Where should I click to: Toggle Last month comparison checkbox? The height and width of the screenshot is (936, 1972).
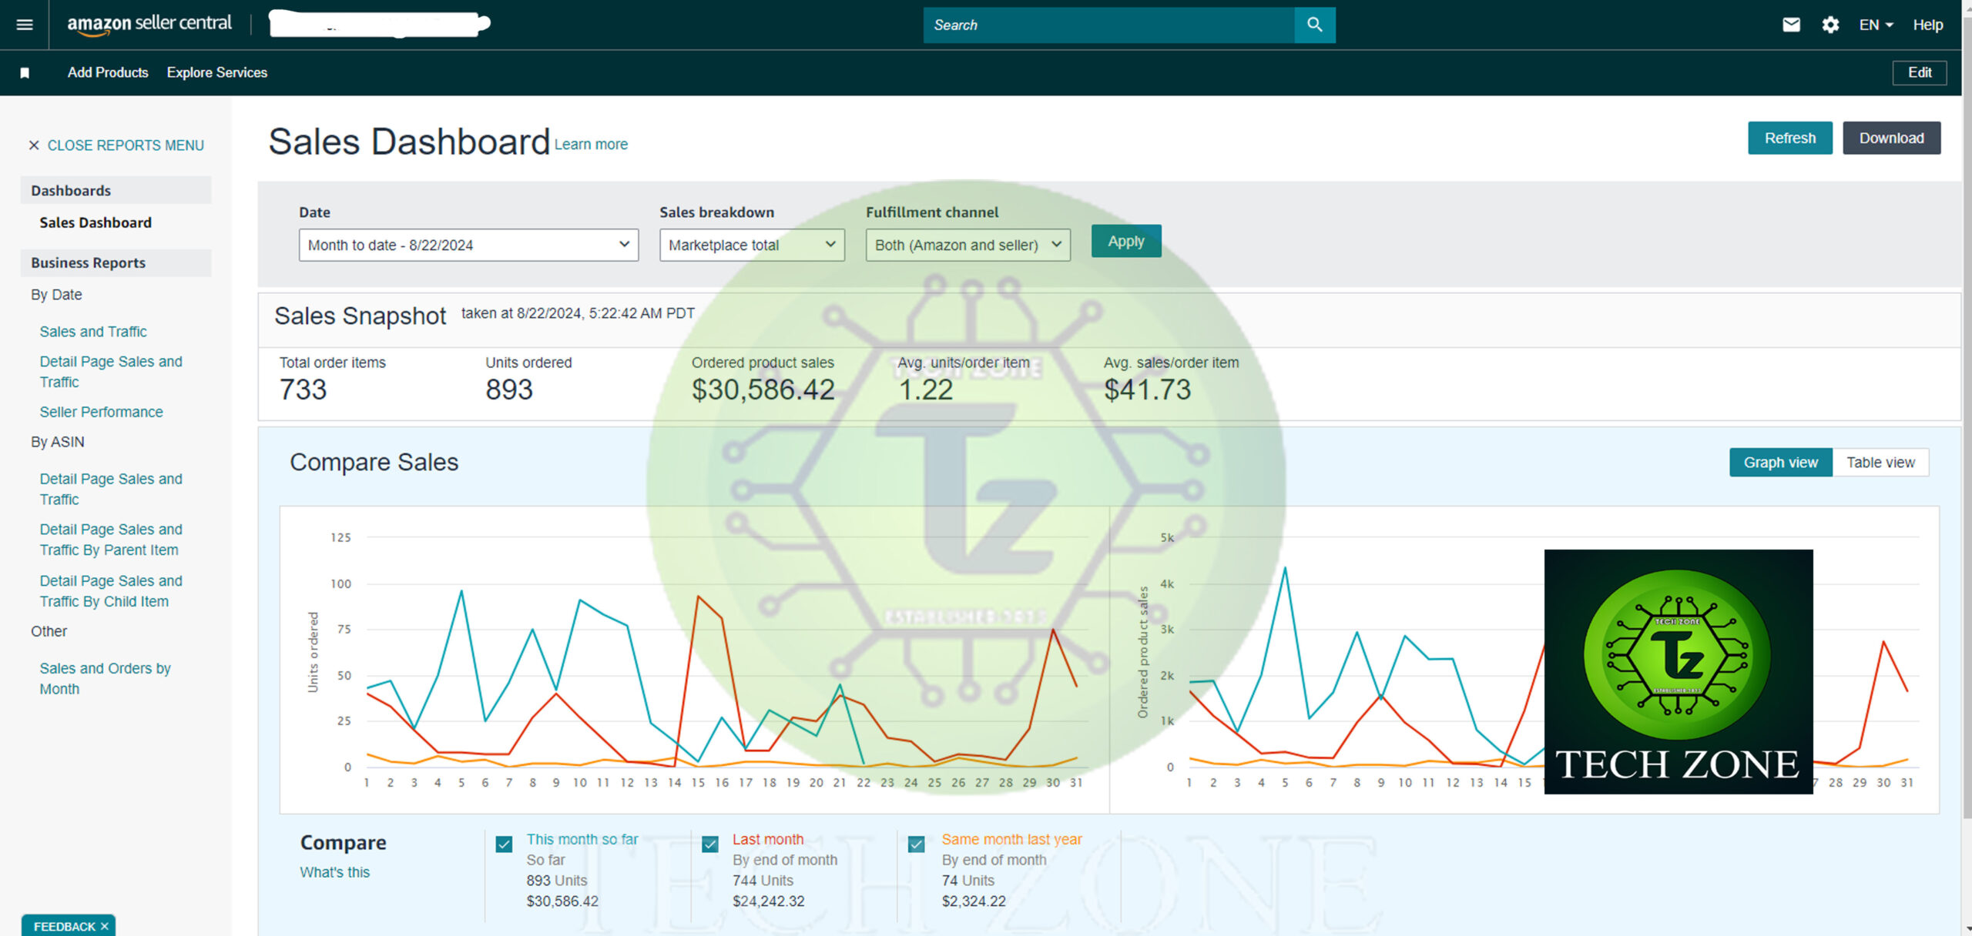point(710,844)
